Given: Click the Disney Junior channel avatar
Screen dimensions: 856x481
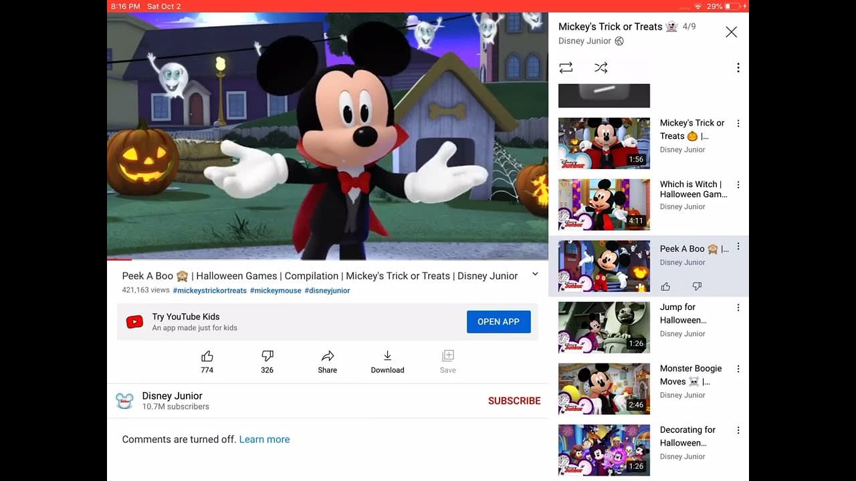Looking at the screenshot, I should pyautogui.click(x=124, y=401).
